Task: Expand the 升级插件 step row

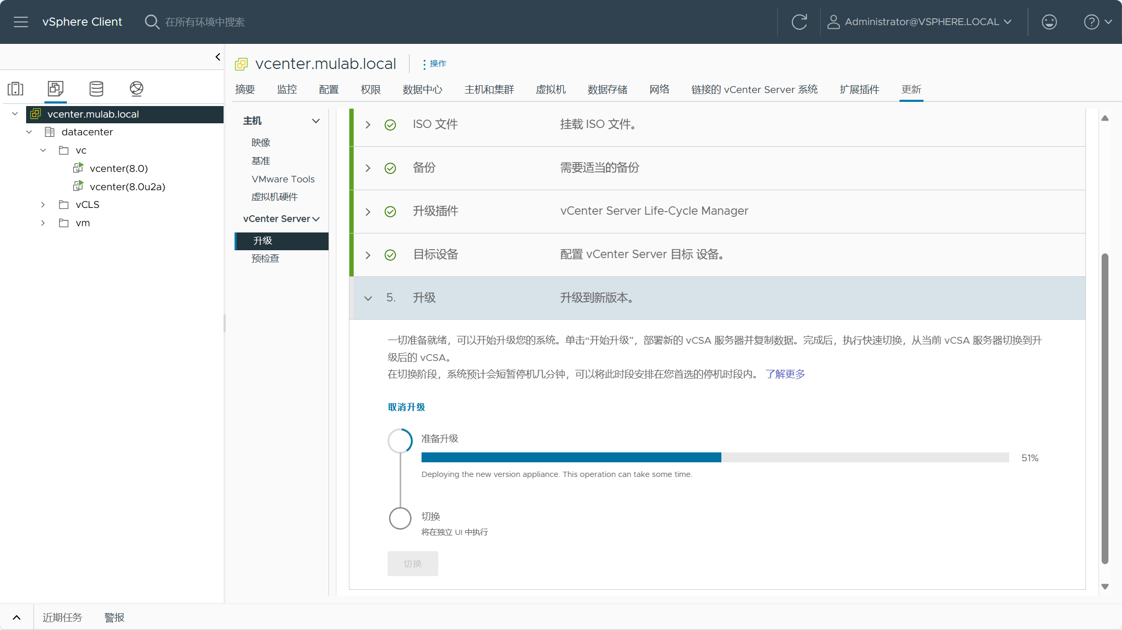Action: click(368, 212)
